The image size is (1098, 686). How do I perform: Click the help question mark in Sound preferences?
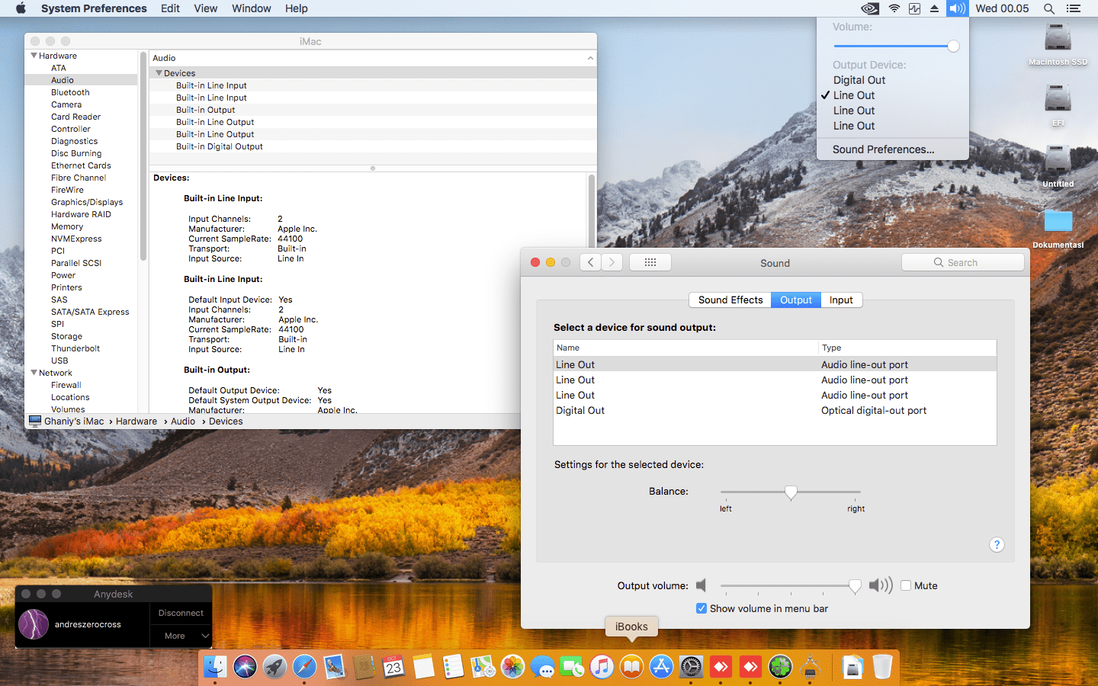pyautogui.click(x=997, y=545)
